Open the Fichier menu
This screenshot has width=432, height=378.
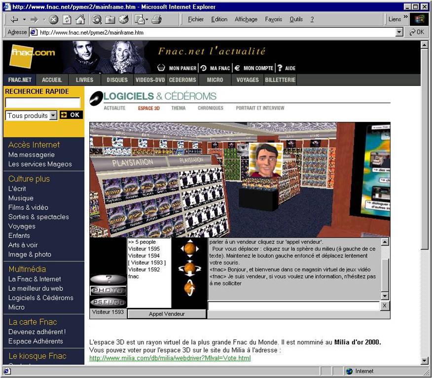(196, 19)
